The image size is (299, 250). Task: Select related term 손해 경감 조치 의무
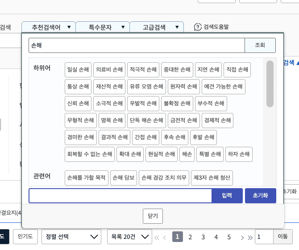(x=164, y=178)
